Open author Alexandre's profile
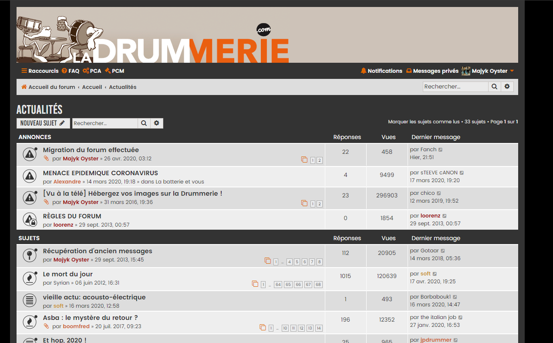 67,182
